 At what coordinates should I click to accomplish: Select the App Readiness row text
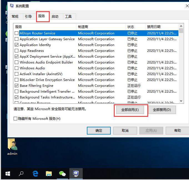[x=32, y=51]
